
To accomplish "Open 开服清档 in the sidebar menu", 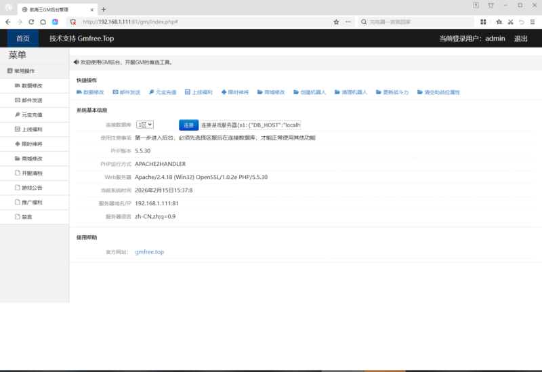I will (35, 173).
